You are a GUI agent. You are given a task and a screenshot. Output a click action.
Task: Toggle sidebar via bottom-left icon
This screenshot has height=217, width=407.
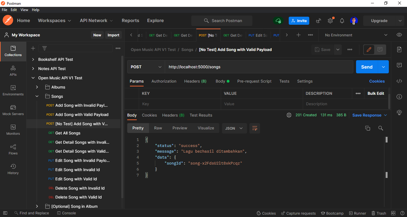pos(5,213)
